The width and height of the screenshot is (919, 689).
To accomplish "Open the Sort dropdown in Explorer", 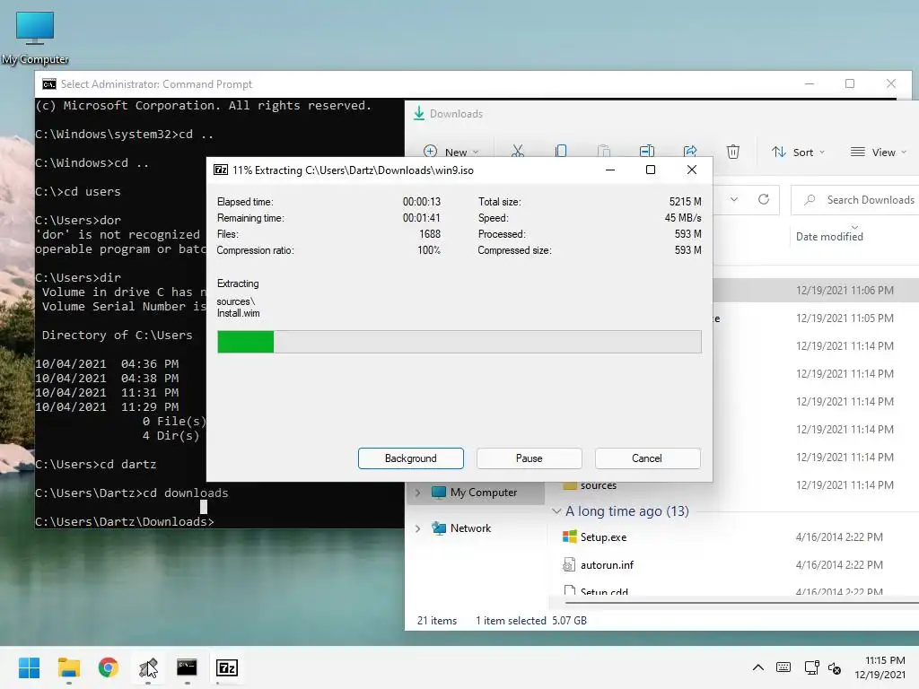I will [x=798, y=152].
